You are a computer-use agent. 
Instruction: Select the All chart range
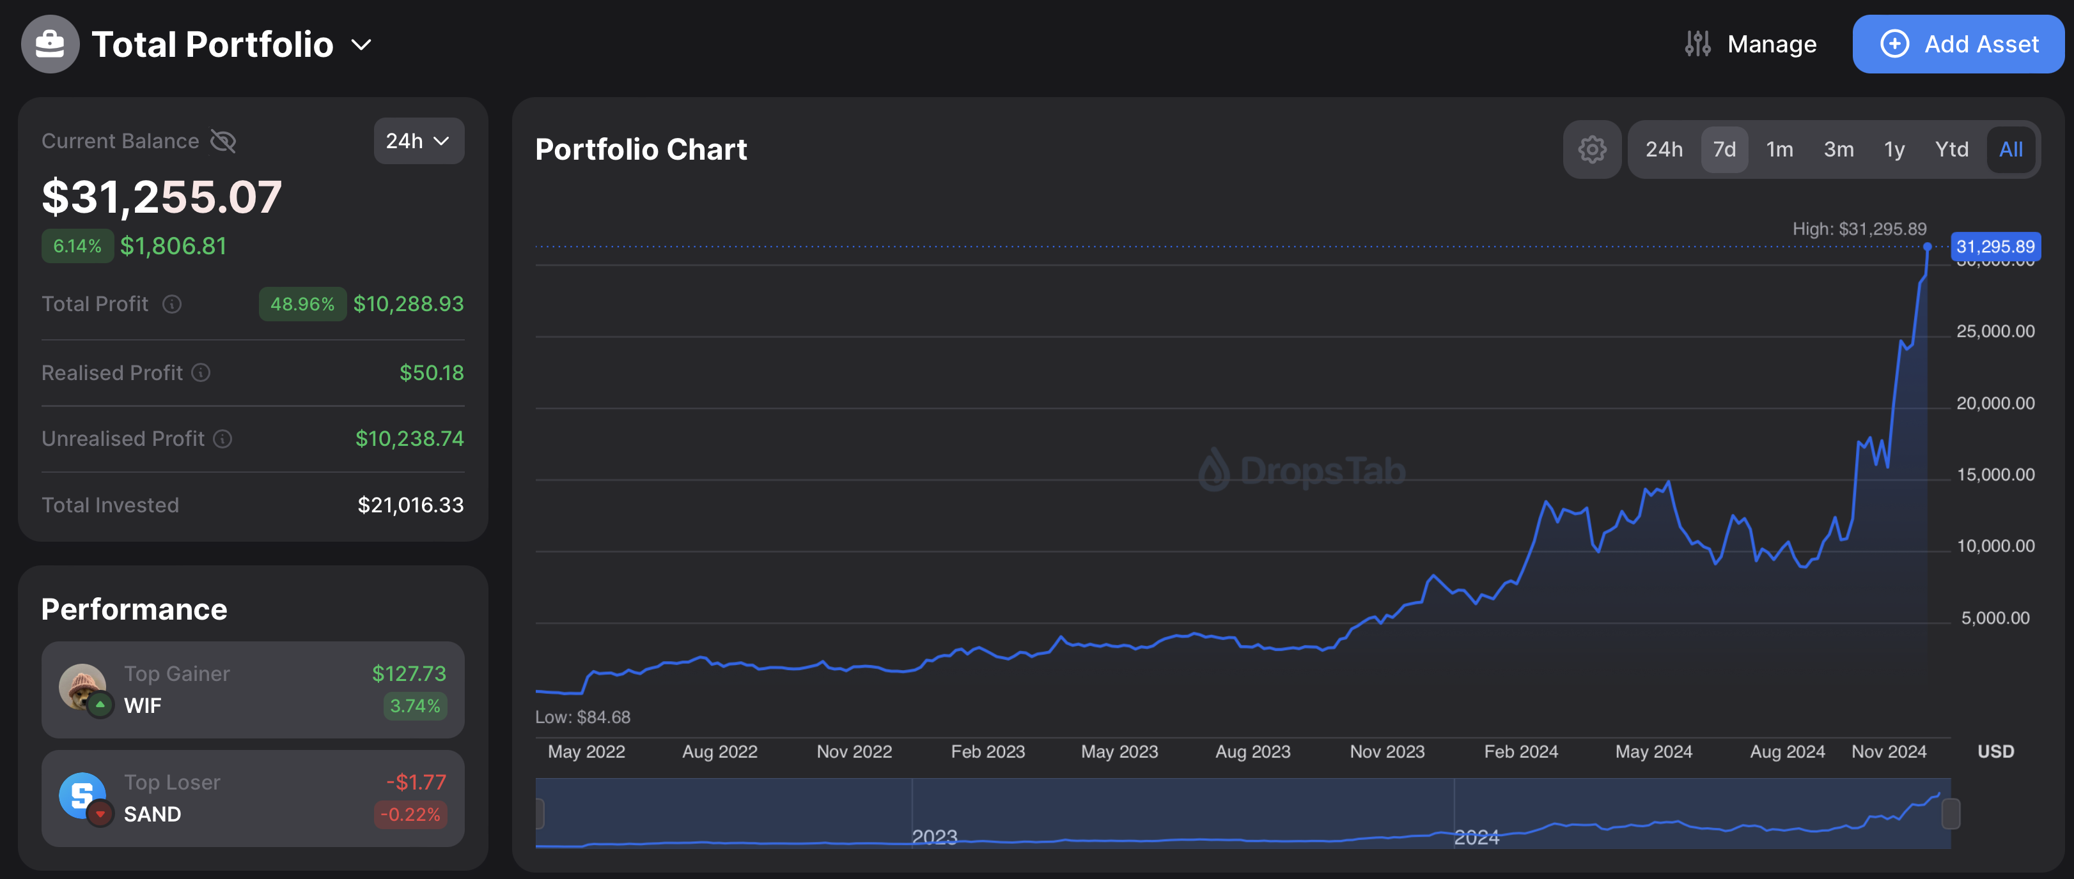coord(2011,149)
